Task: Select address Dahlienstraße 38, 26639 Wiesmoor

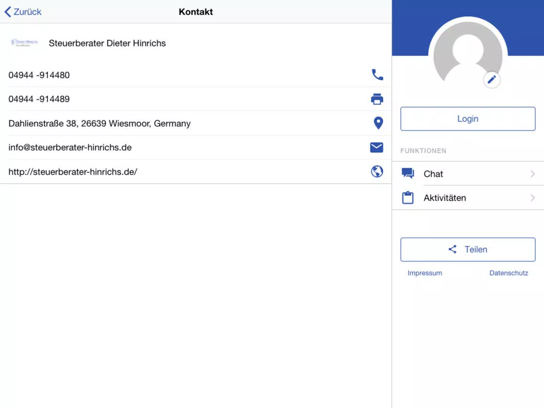Action: tap(100, 124)
